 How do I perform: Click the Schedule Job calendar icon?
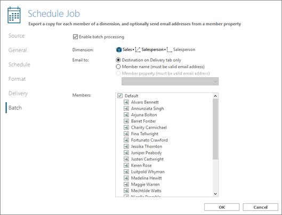(x=14, y=15)
